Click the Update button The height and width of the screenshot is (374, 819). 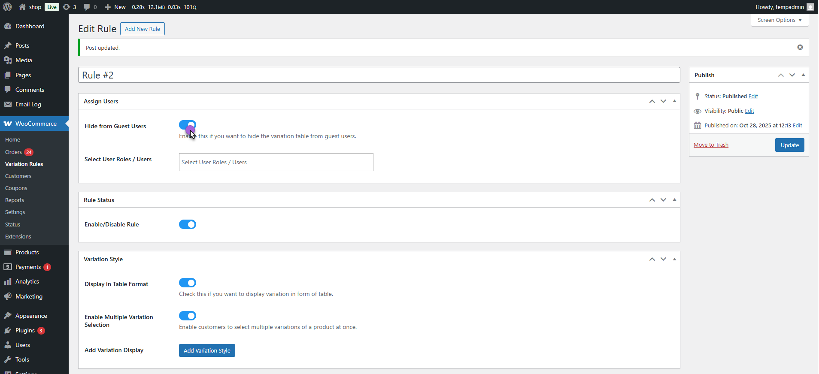point(789,145)
